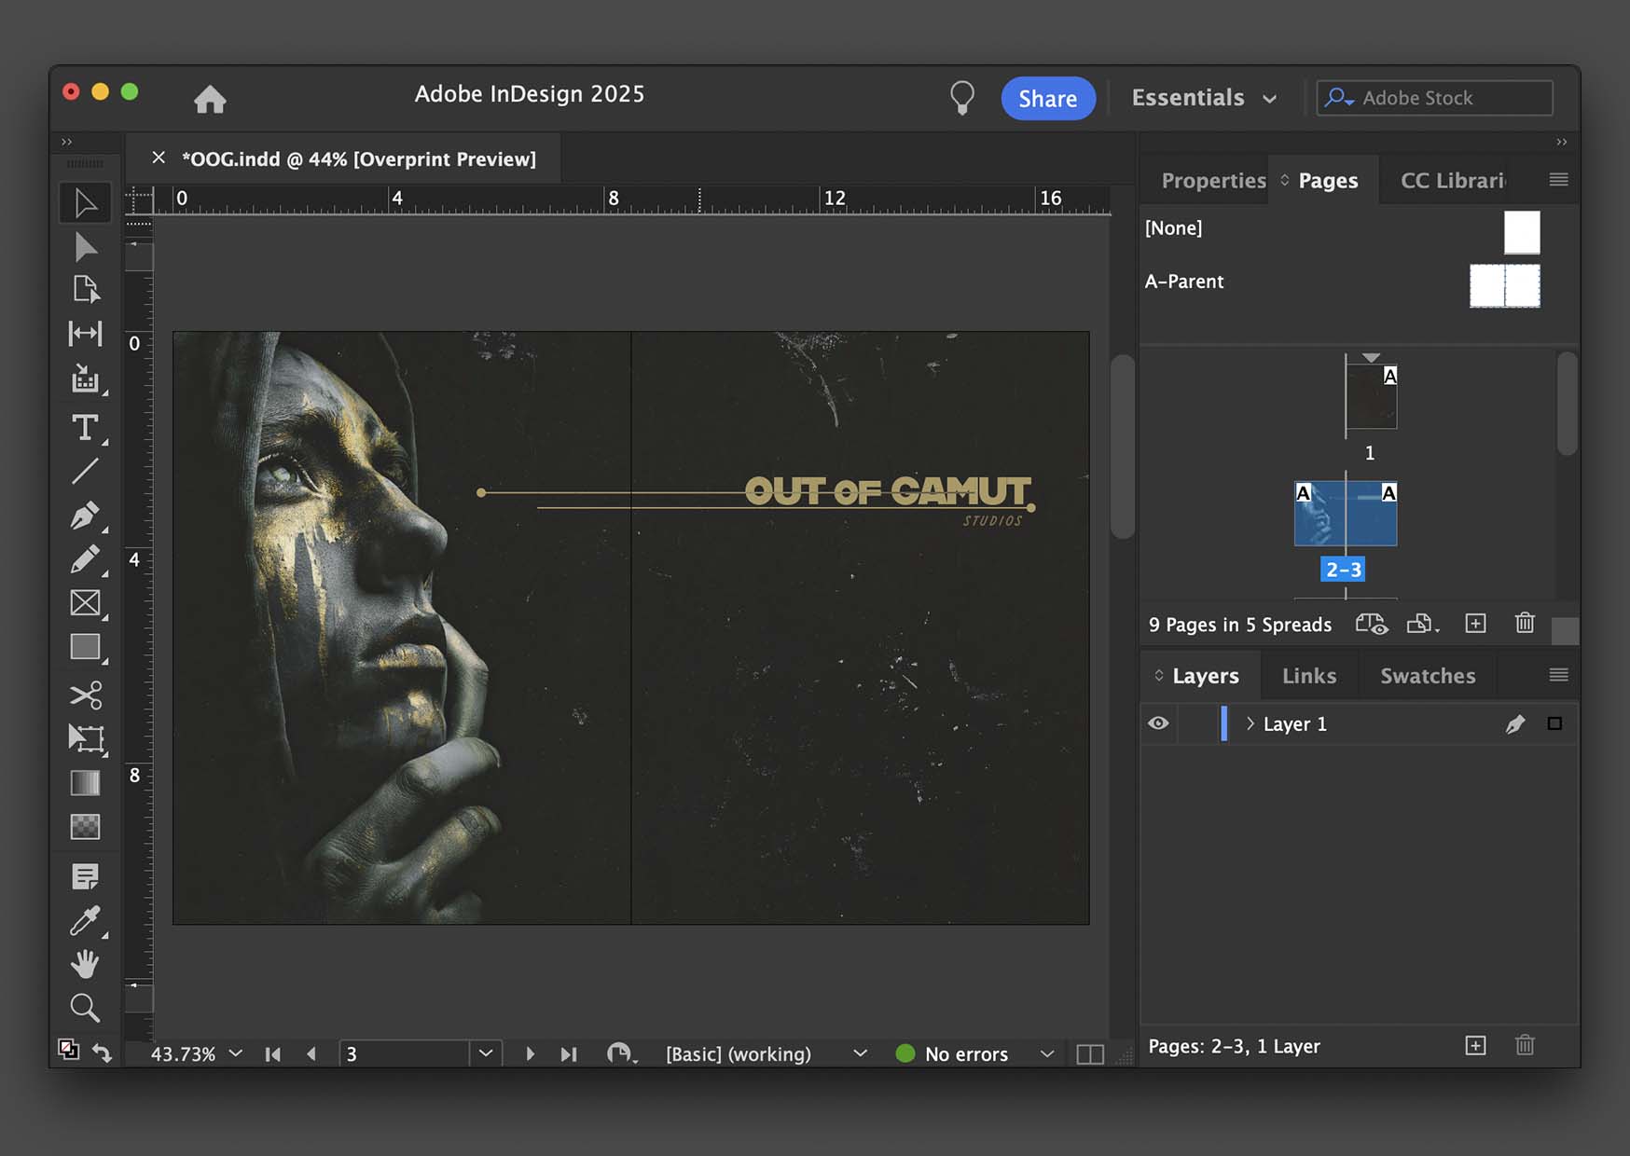This screenshot has height=1156, width=1630.
Task: Select the page 1 thumbnail
Action: 1371,396
